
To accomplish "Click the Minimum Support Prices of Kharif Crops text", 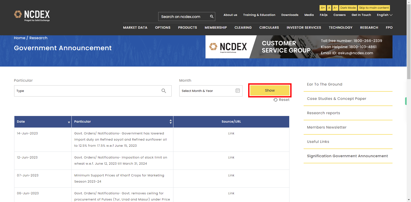I will pyautogui.click(x=119, y=178).
